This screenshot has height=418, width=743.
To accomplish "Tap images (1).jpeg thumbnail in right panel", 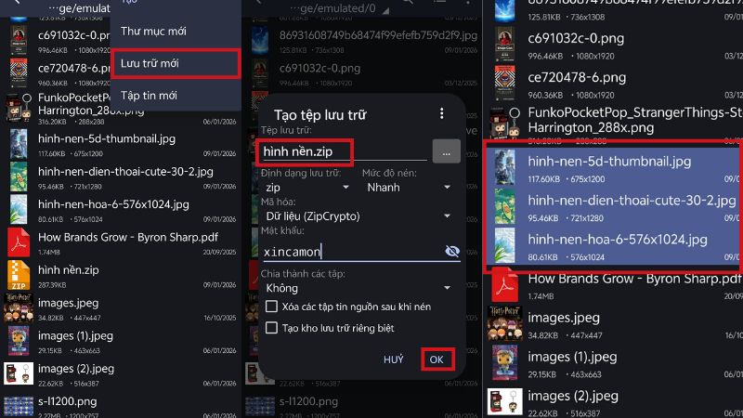I will (x=504, y=362).
